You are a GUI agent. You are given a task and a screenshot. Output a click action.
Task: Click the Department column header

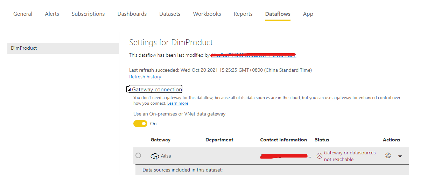click(219, 140)
